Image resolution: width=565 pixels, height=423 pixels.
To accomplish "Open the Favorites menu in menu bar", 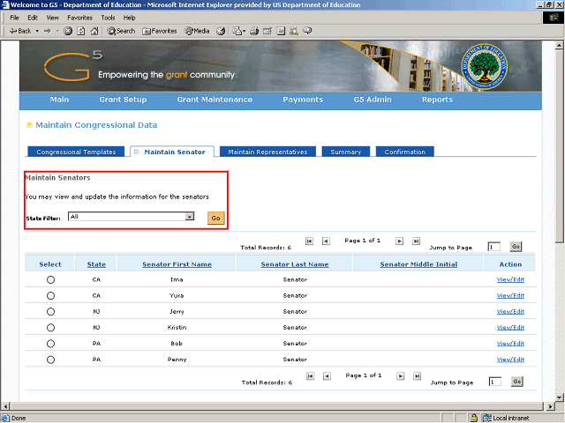I will click(79, 17).
